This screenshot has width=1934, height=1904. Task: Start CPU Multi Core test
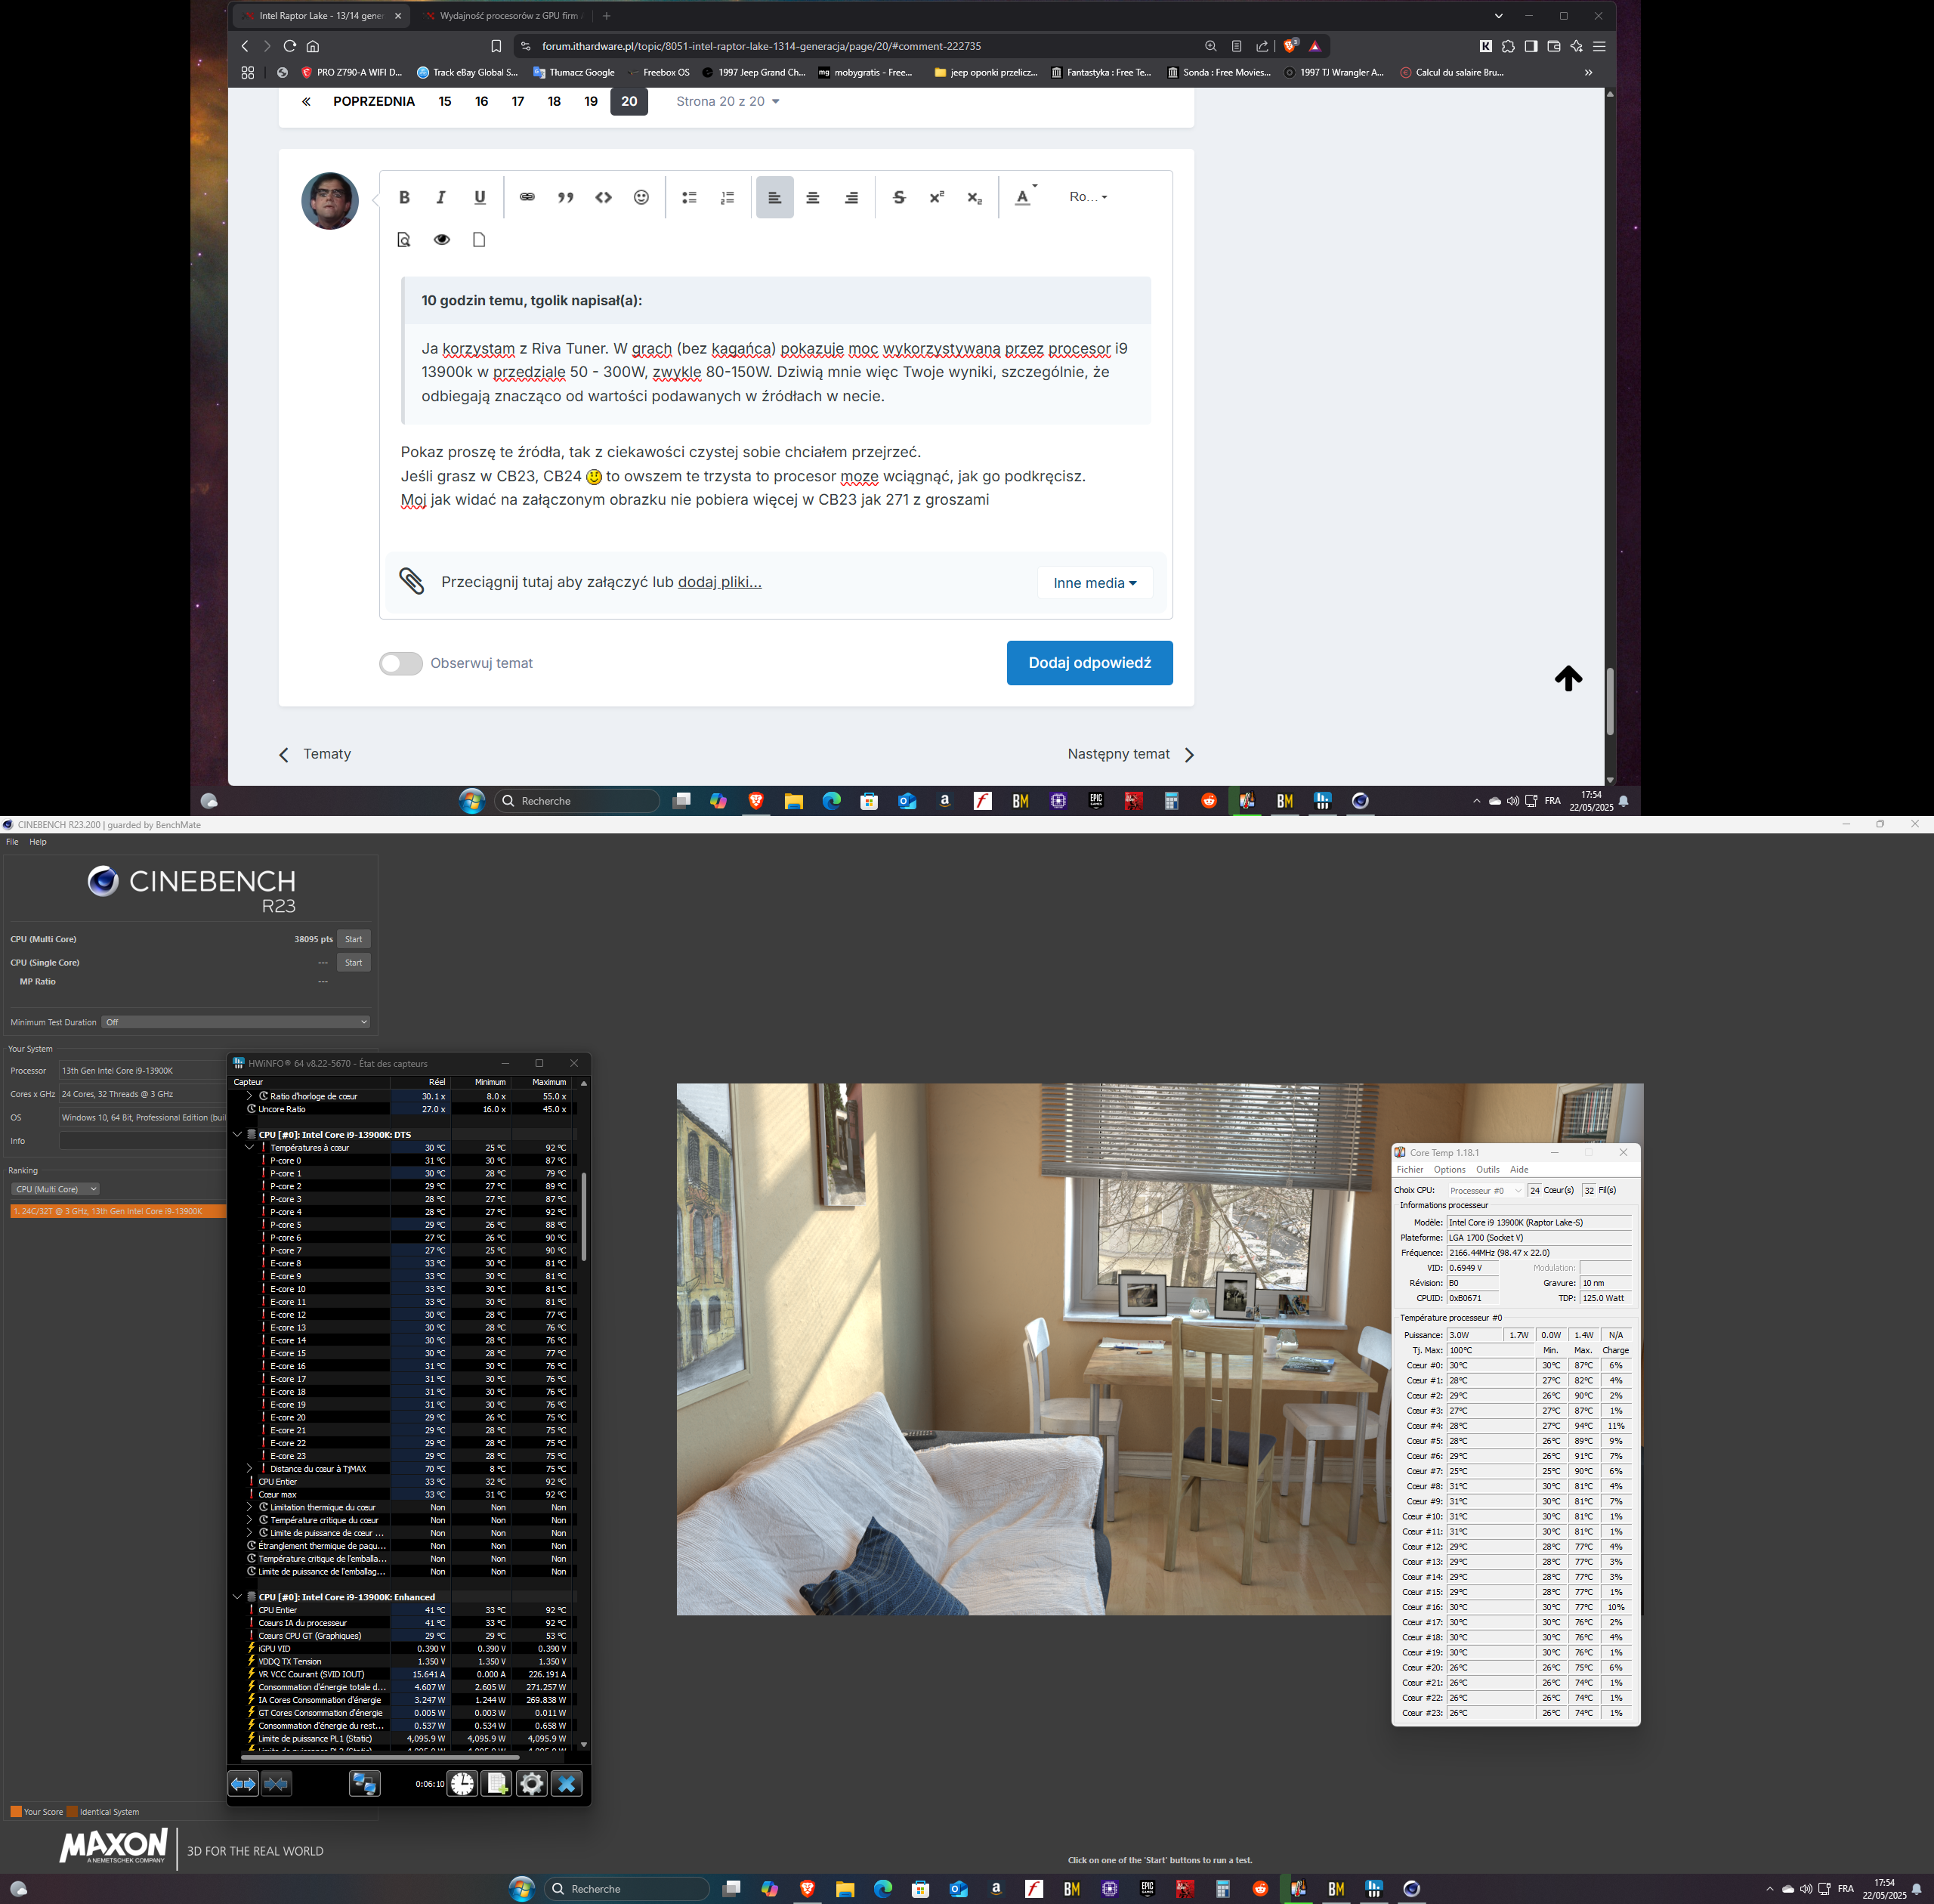pos(353,939)
